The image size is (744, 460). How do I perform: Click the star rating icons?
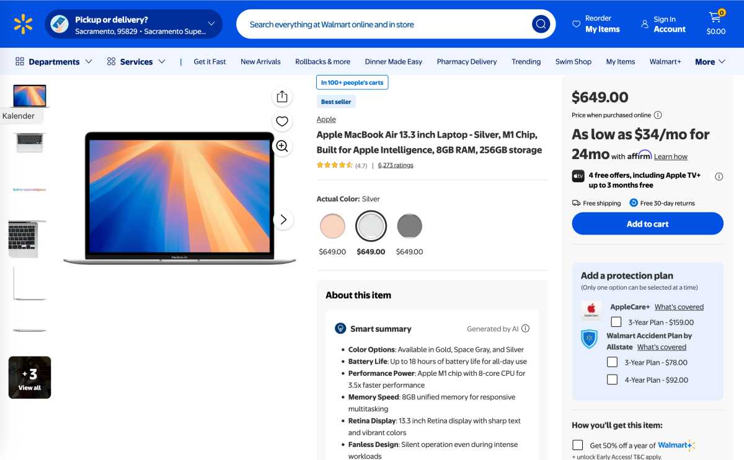pyautogui.click(x=335, y=165)
